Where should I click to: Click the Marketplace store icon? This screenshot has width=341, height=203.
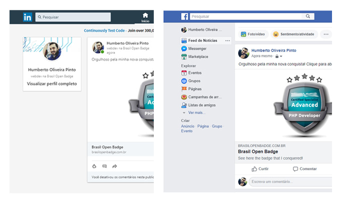pos(184,57)
